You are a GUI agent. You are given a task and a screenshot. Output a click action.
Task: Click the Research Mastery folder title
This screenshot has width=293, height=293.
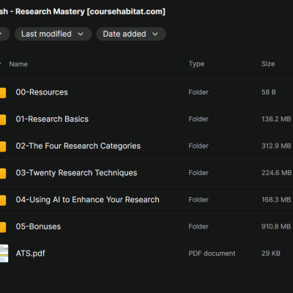[x=83, y=12]
